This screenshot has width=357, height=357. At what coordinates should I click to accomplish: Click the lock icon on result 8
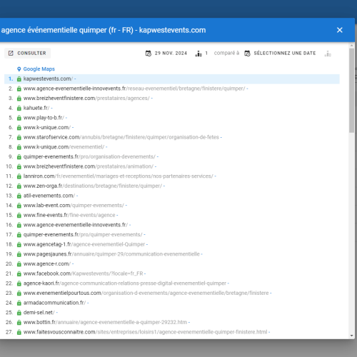[19, 147]
